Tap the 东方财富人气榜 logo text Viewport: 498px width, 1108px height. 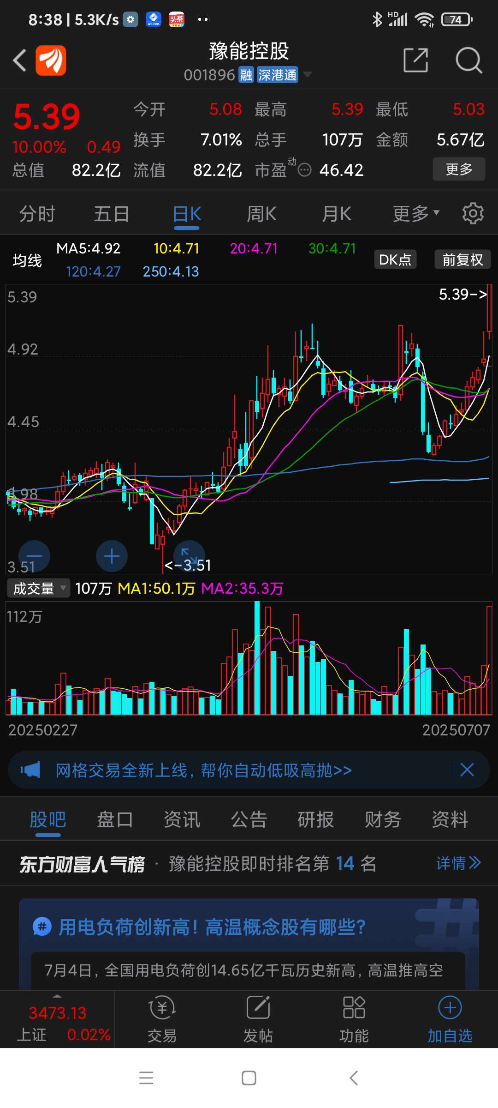(82, 864)
